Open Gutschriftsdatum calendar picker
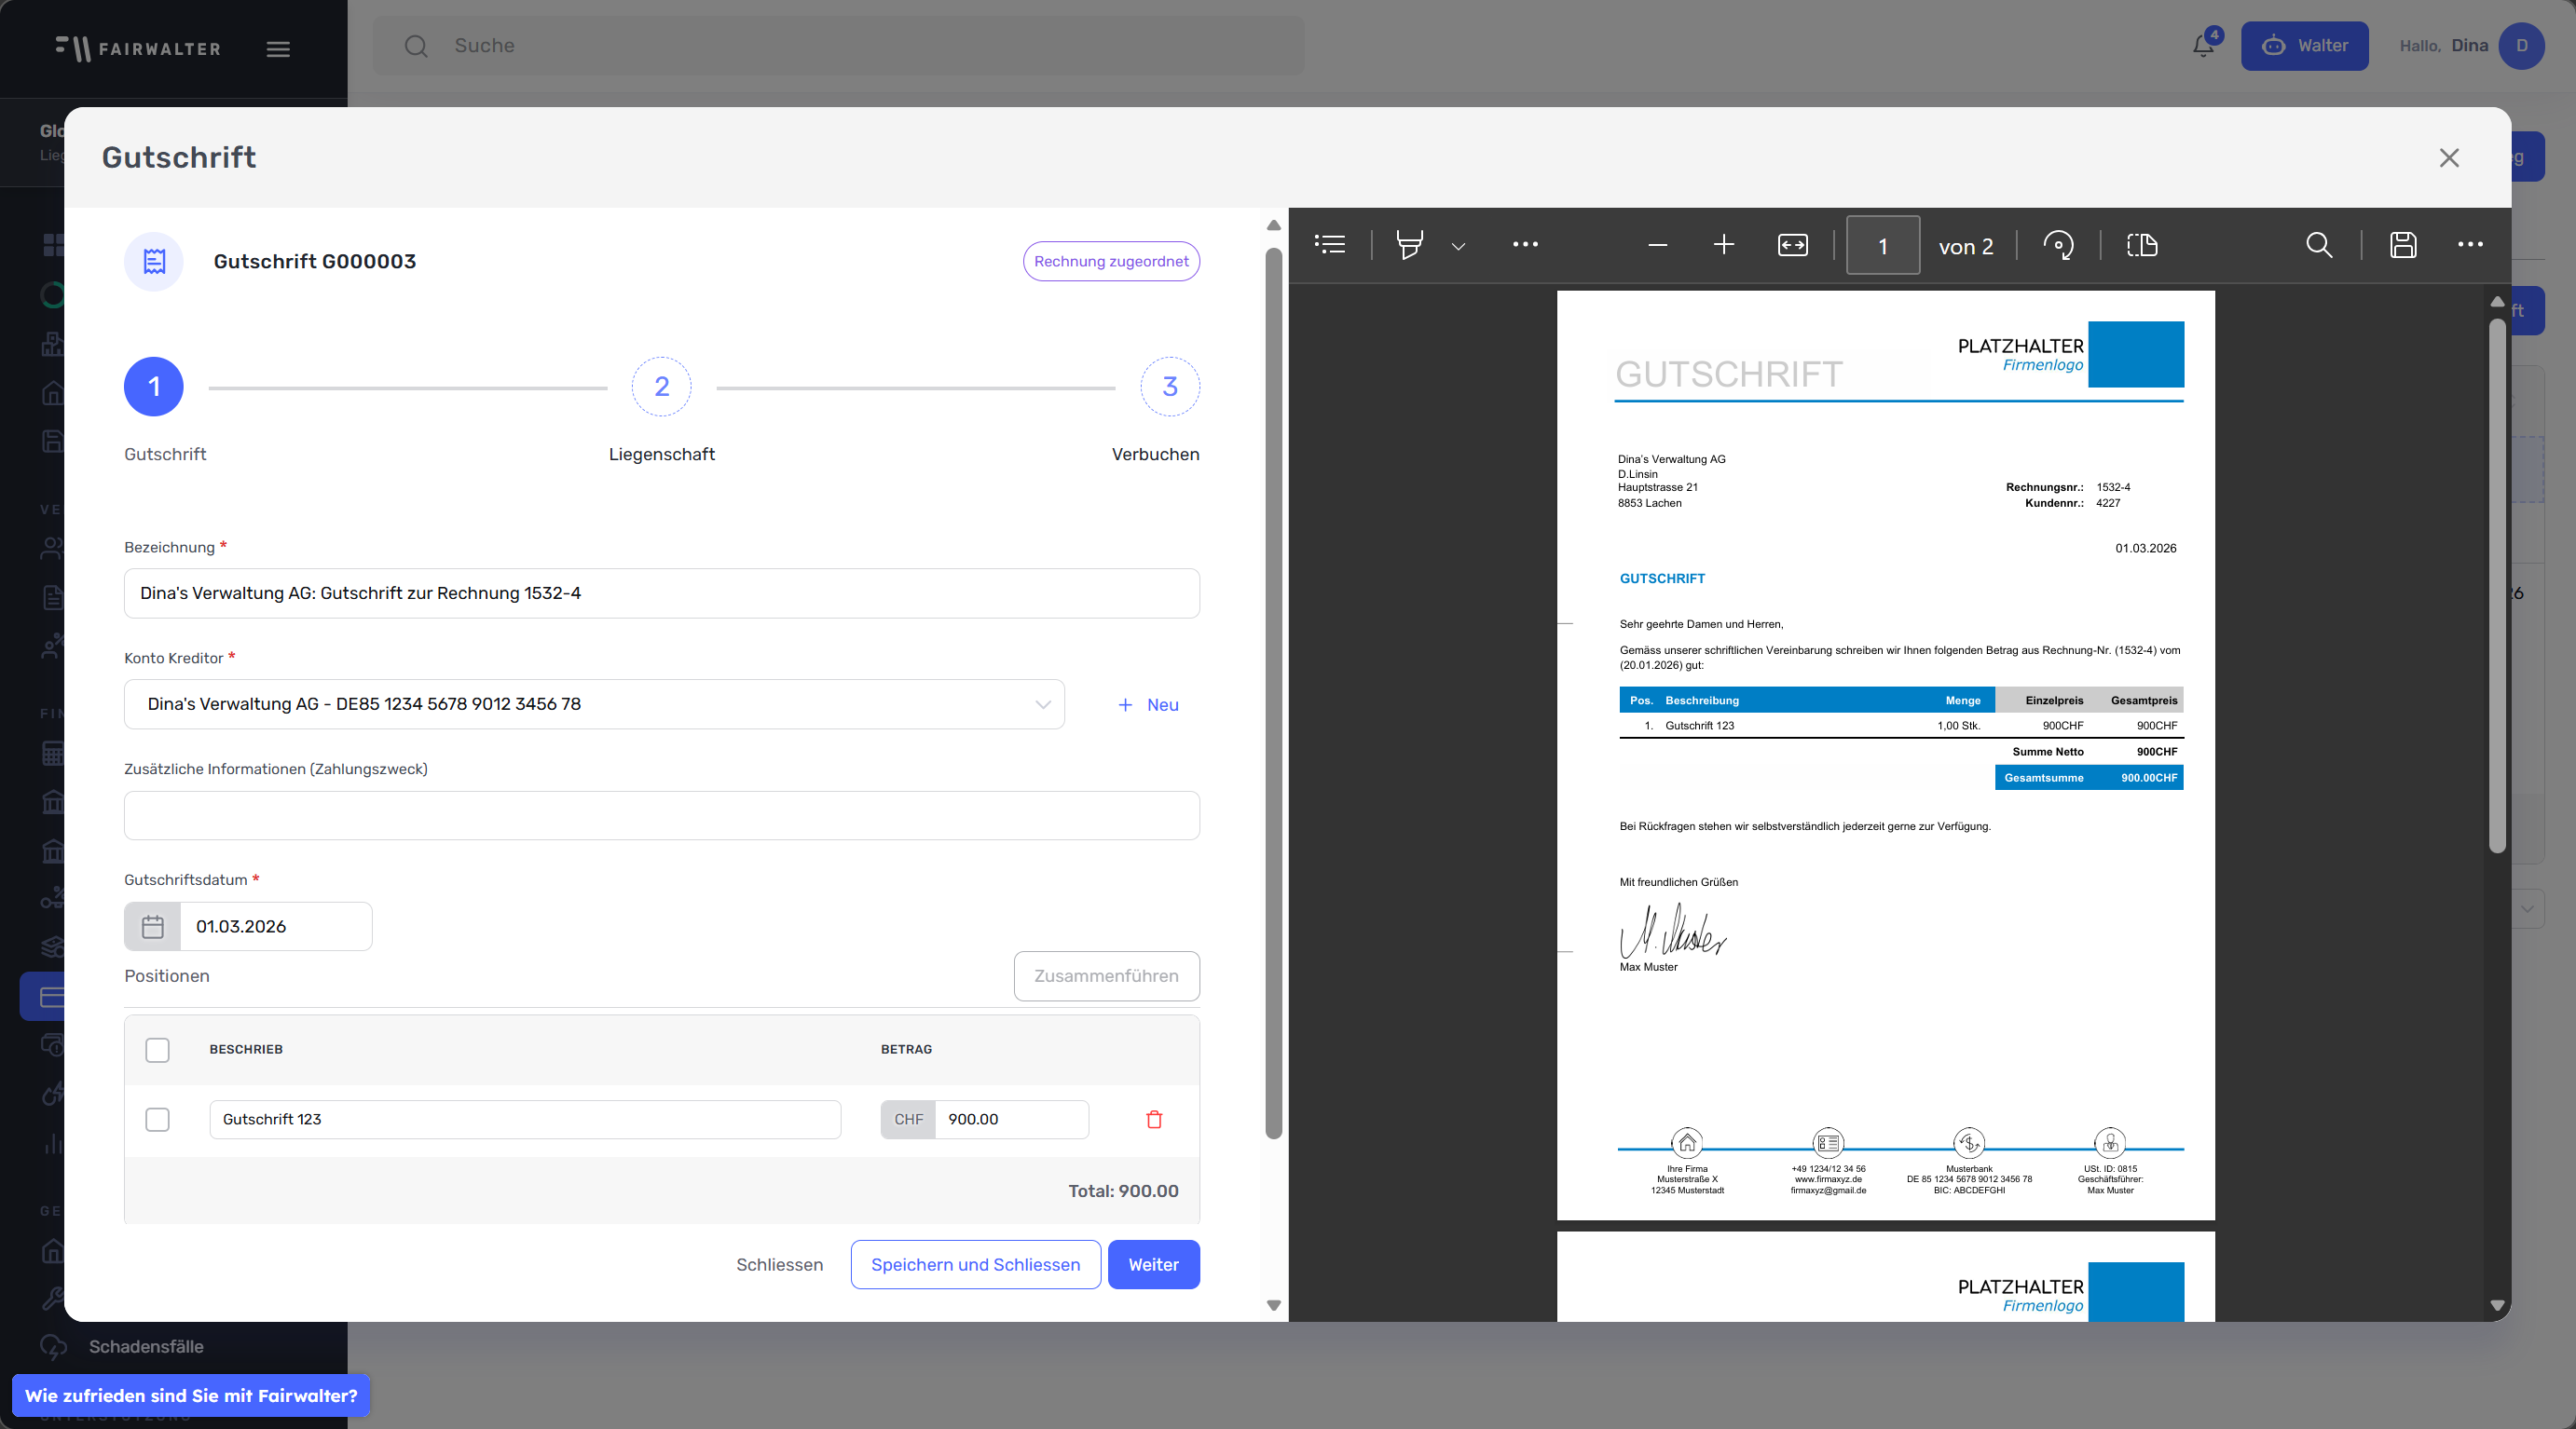 tap(152, 926)
